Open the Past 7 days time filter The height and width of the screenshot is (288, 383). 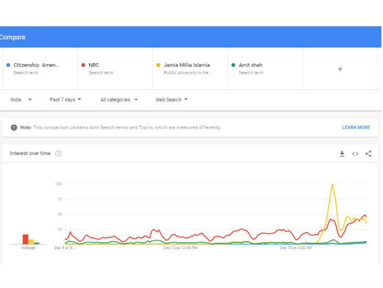tap(65, 100)
